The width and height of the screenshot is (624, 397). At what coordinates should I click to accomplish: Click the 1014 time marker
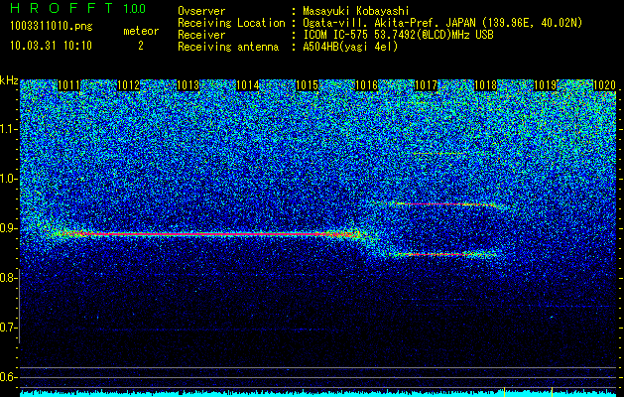click(248, 85)
